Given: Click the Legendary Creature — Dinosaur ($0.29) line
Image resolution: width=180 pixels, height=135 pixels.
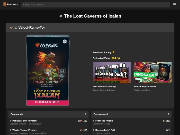Looking at the screenshot, I should [26, 124].
